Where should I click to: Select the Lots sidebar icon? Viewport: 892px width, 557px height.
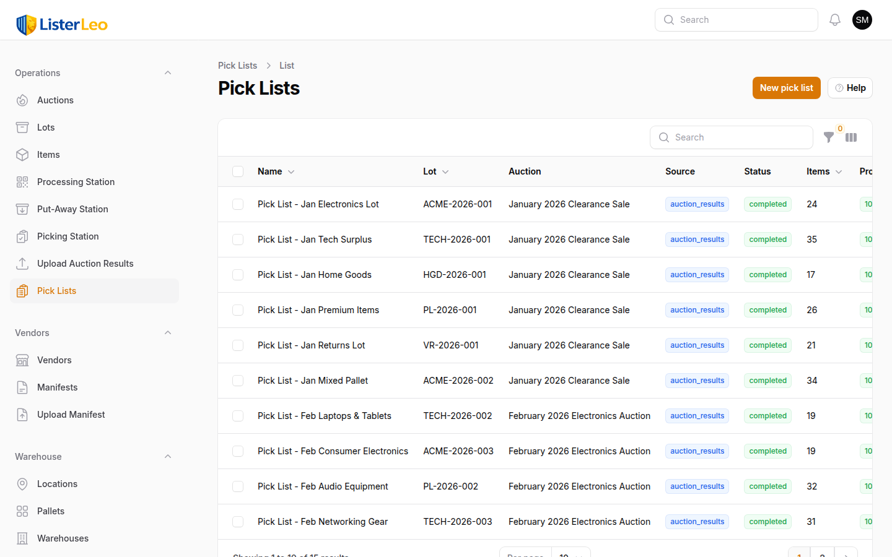click(22, 127)
